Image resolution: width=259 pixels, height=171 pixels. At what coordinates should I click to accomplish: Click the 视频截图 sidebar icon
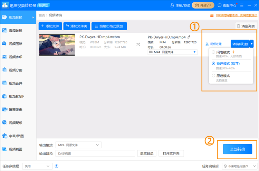pos(4,149)
